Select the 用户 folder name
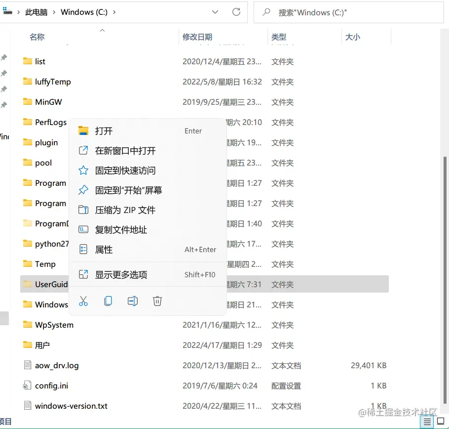 (42, 345)
